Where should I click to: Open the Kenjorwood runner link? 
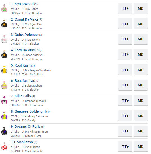24,4
